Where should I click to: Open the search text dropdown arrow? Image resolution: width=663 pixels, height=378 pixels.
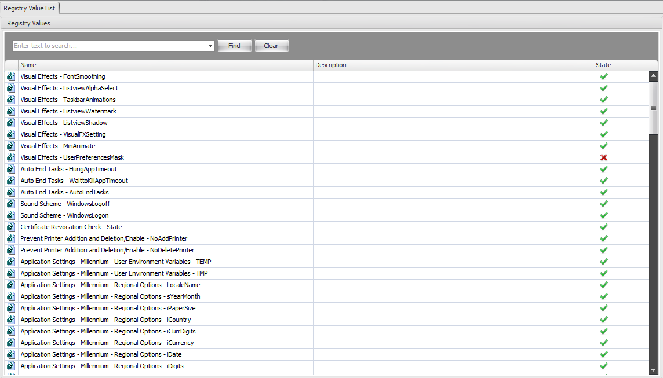[x=210, y=46]
